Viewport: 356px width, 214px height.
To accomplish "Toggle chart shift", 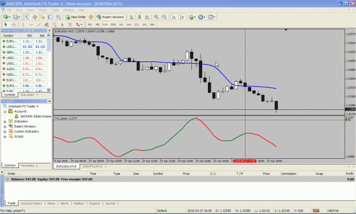I will click(x=182, y=17).
